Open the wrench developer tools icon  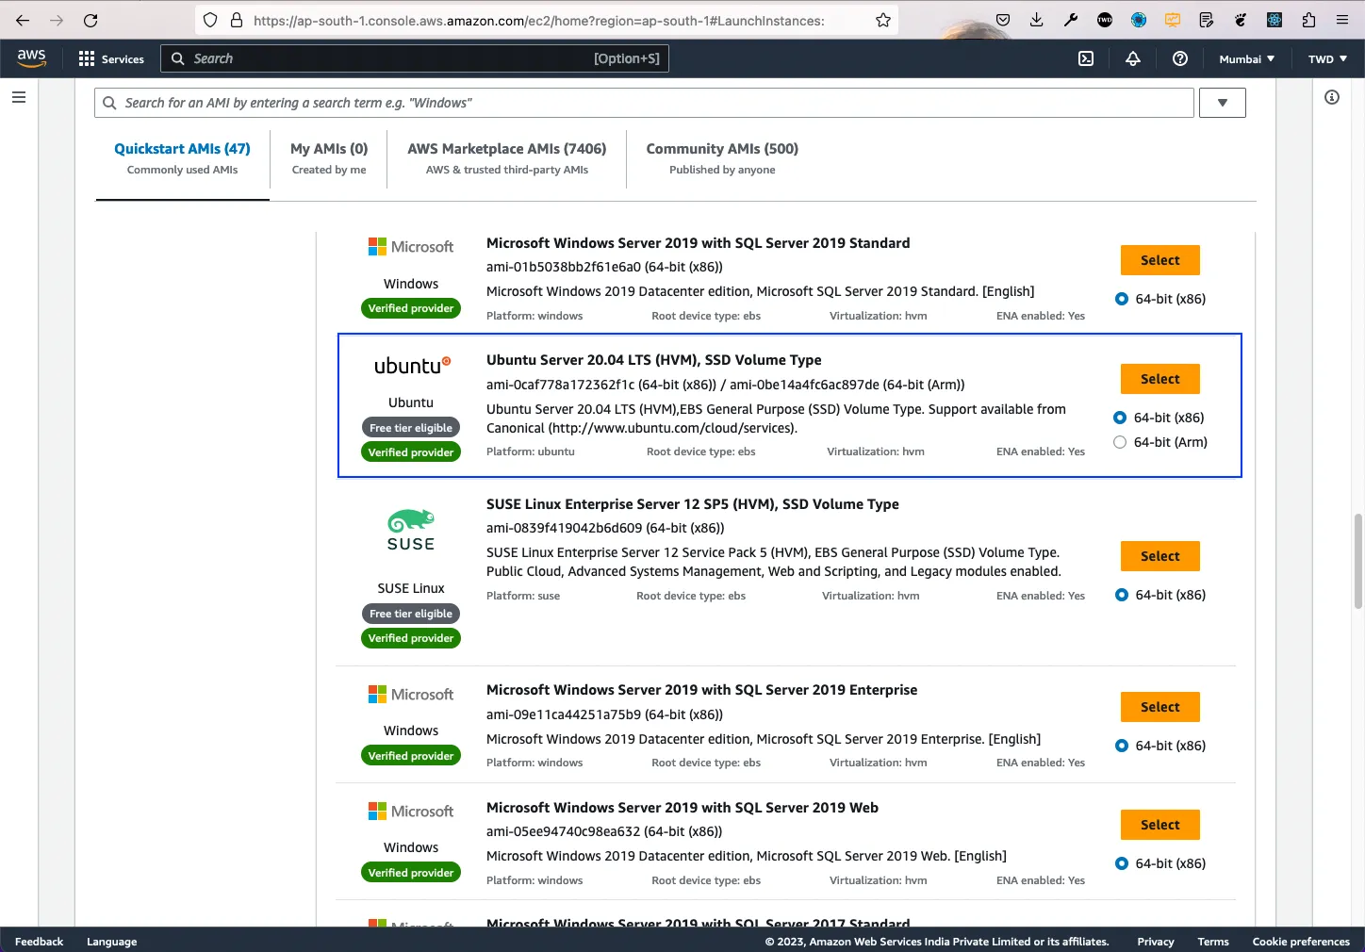tap(1071, 20)
